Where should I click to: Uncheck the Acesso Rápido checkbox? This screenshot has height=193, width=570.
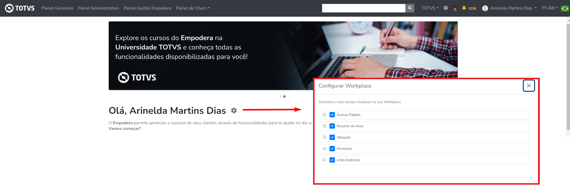point(332,115)
